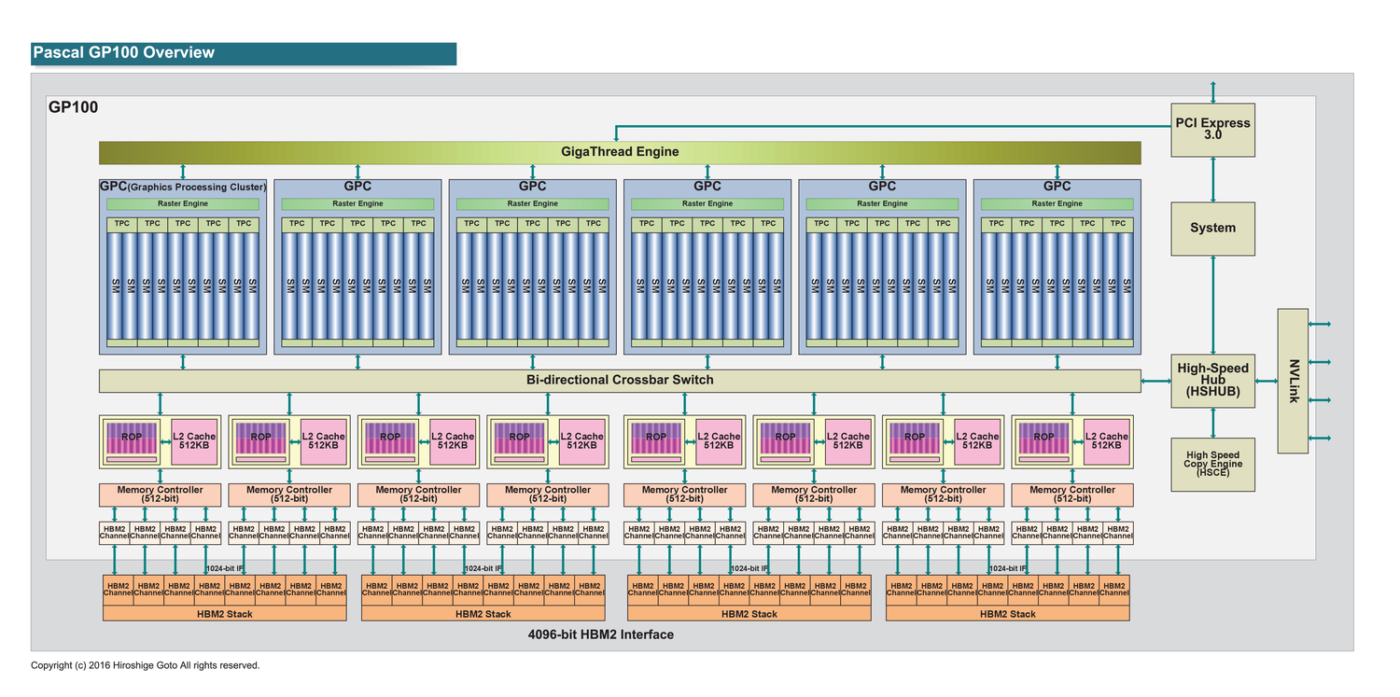Select the PCI Express 3.0 block
Image resolution: width=1400 pixels, height=697 pixels.
pyautogui.click(x=1212, y=130)
